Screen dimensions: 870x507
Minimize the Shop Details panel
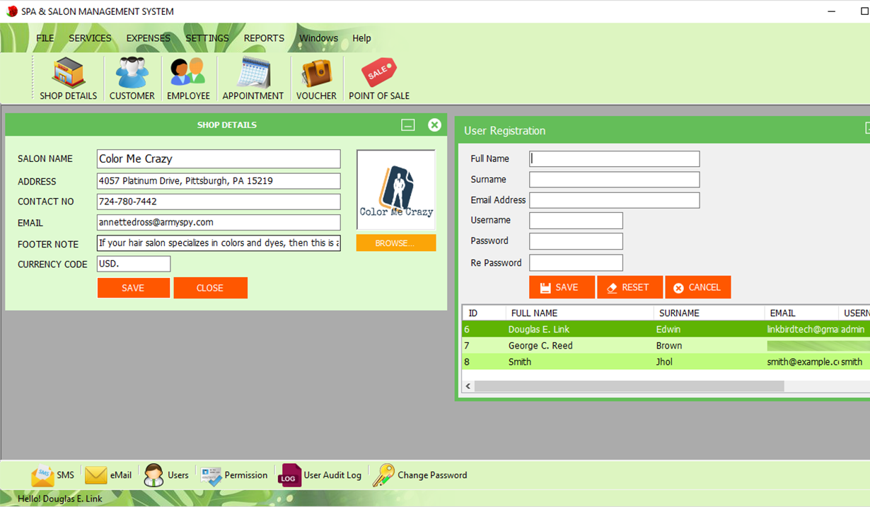[408, 125]
